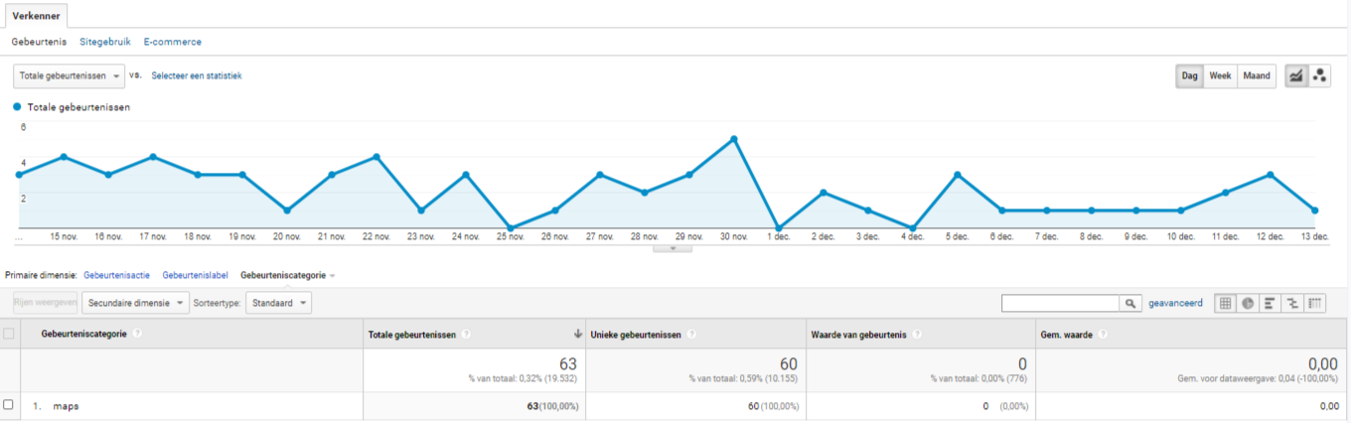Viewport: 1351px width, 423px height.
Task: Switch to line chart view icon
Action: point(1296,75)
